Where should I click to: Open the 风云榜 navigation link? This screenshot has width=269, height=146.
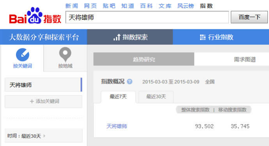point(186,6)
